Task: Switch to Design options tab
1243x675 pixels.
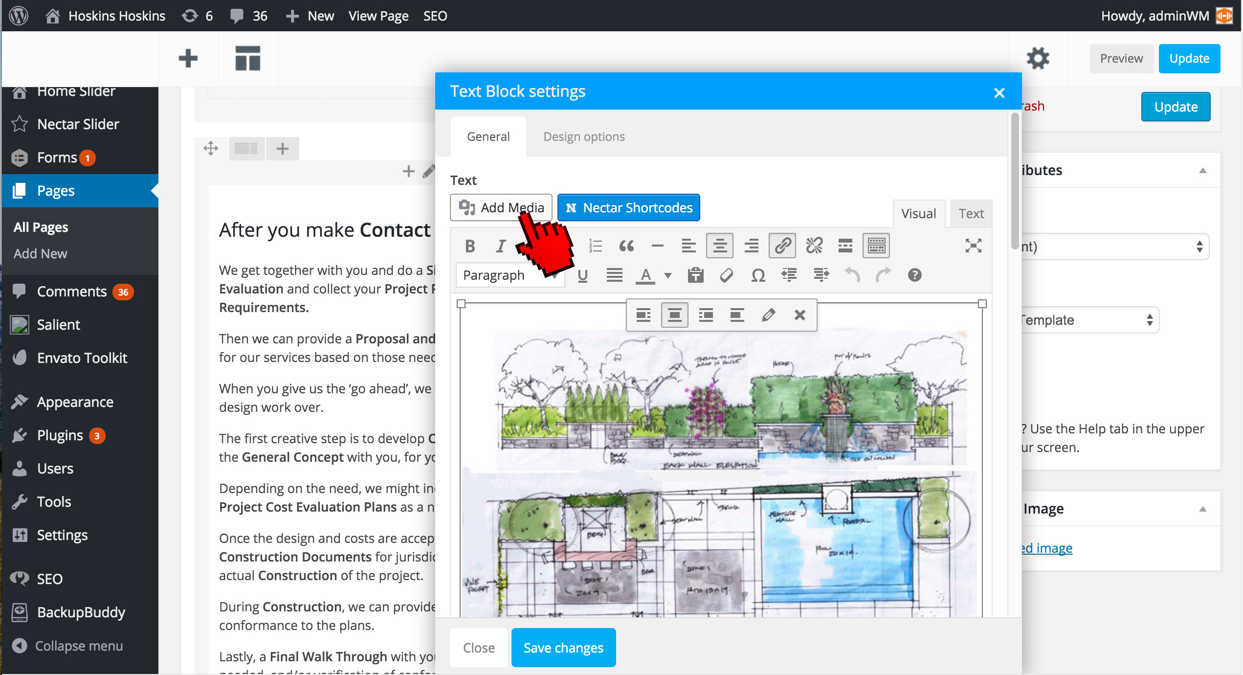Action: point(584,136)
